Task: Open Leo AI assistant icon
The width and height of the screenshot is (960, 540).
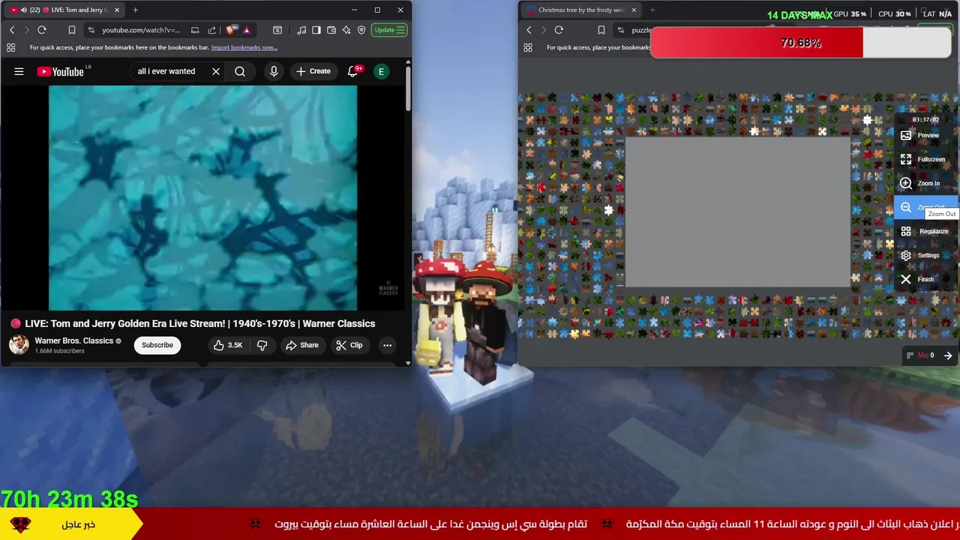Action: (x=346, y=30)
